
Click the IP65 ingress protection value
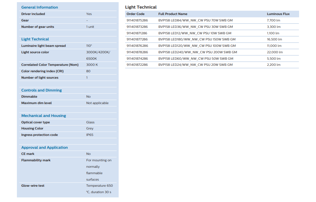90,135
